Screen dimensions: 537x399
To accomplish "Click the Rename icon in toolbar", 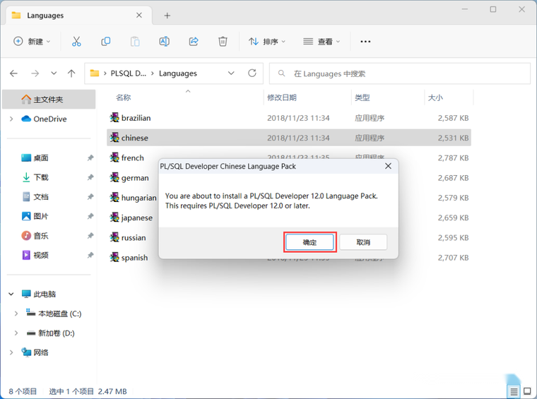I will pos(165,42).
